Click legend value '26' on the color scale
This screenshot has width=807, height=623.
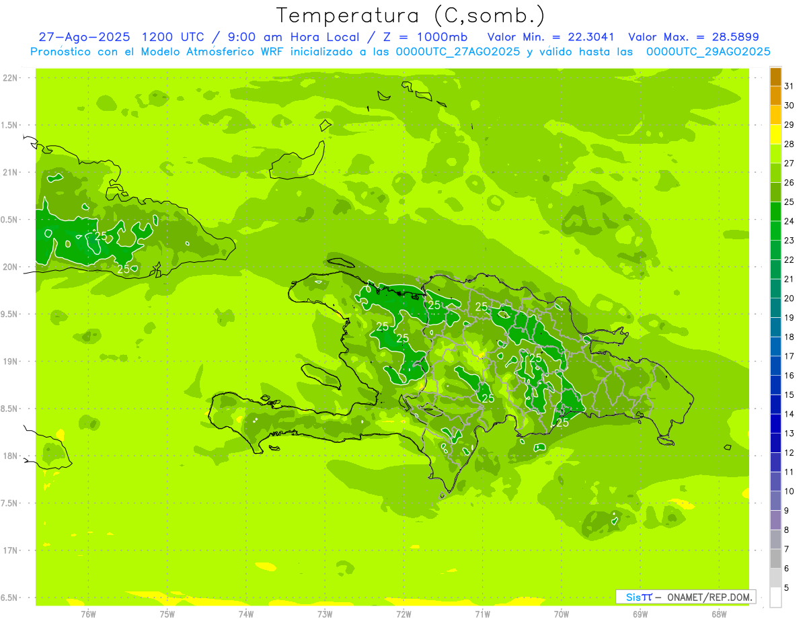coord(790,183)
